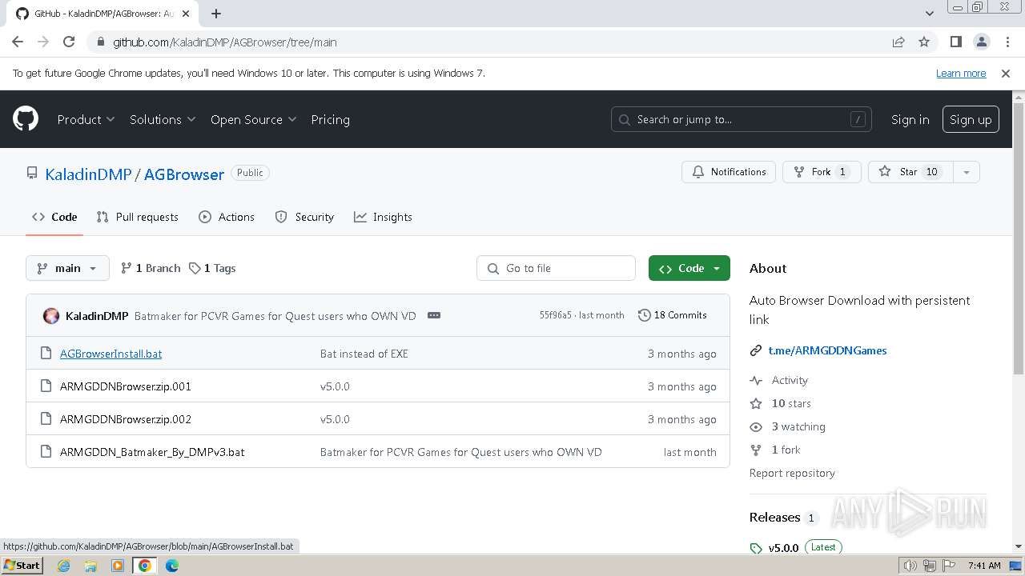Open Internet Explorer from the taskbar

(x=63, y=566)
